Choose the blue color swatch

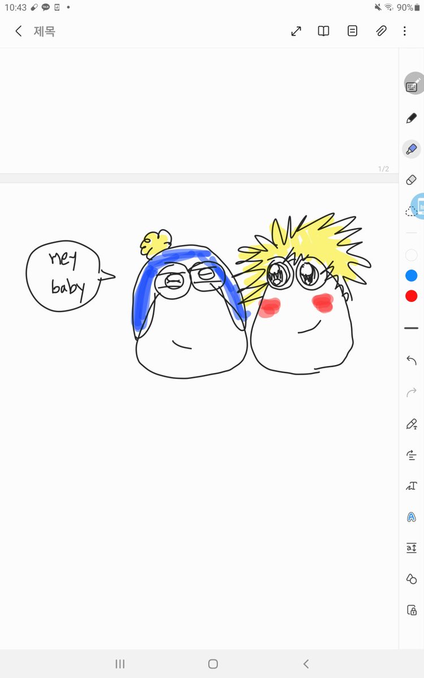[412, 276]
